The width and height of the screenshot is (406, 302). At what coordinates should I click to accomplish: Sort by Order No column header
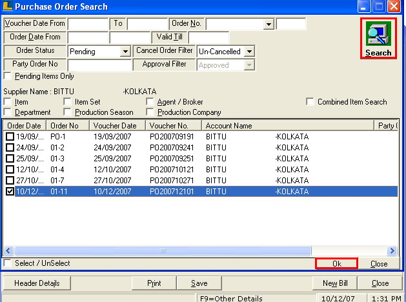[68, 126]
